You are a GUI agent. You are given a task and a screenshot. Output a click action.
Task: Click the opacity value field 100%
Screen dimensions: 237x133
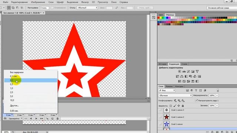point(212,95)
